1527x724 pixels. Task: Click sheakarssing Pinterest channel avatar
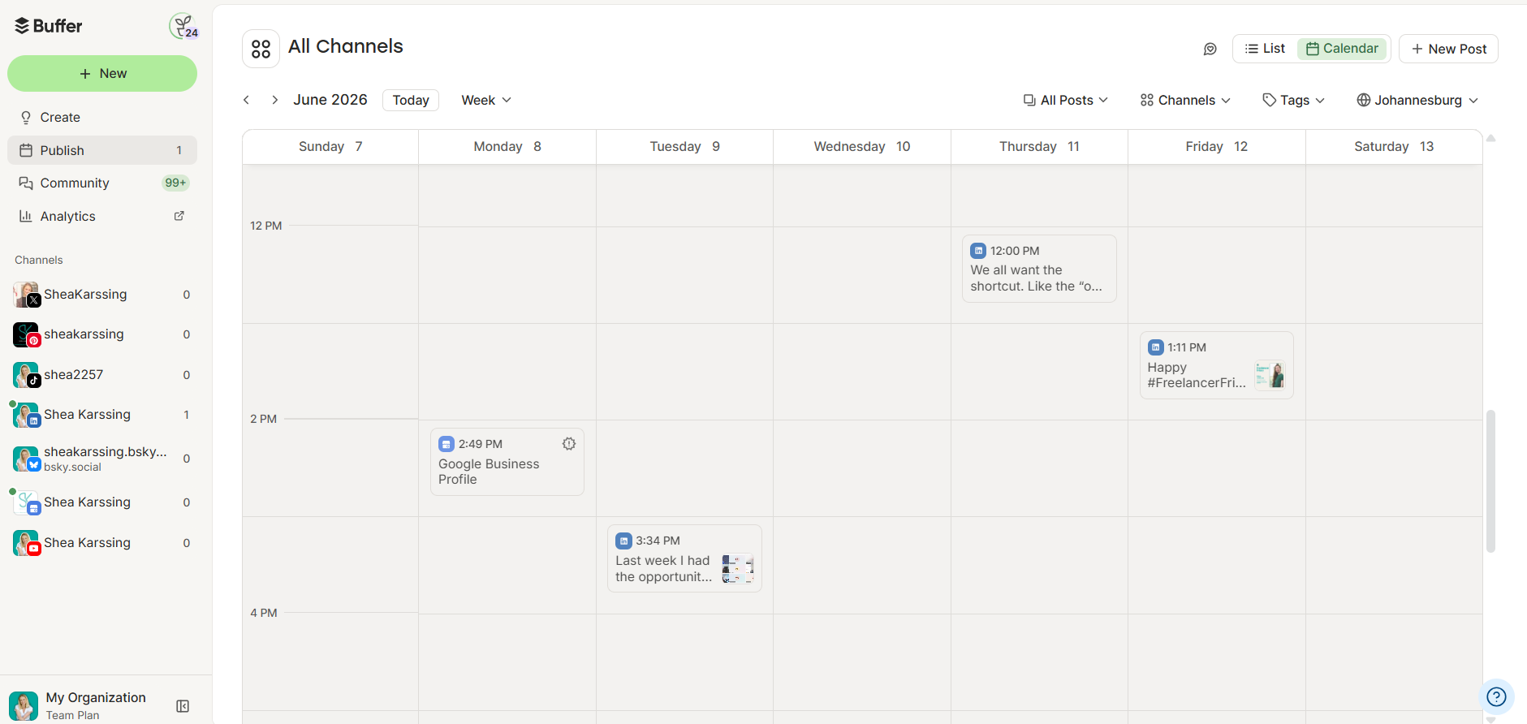tap(26, 334)
